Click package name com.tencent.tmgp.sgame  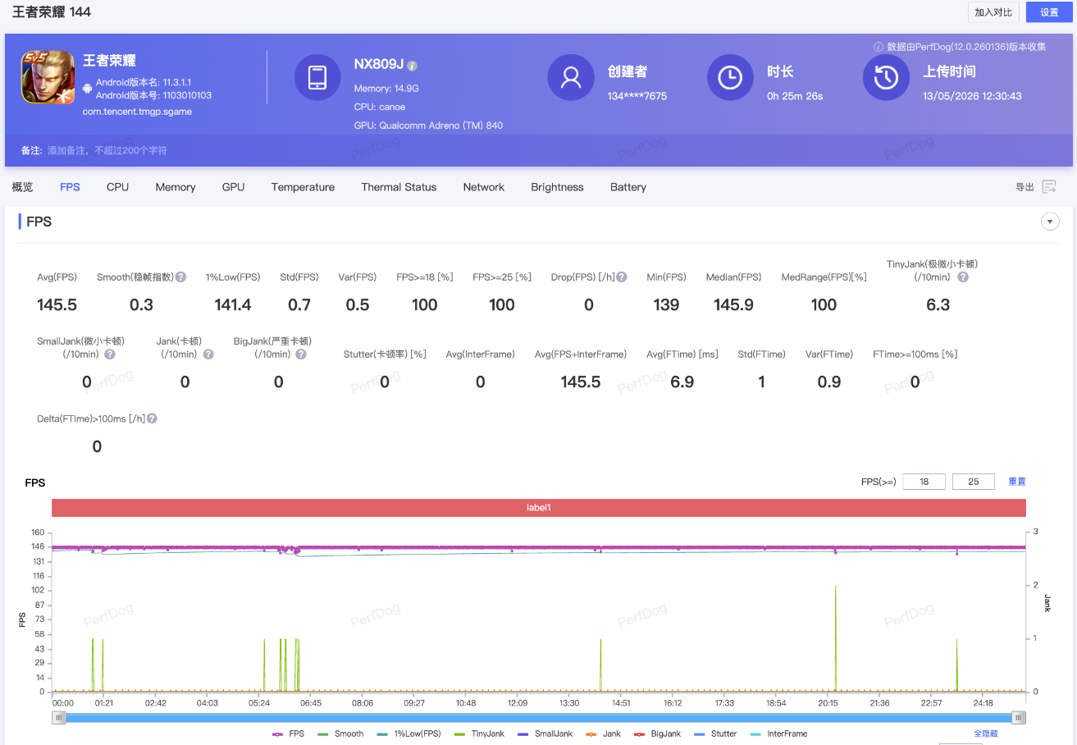(x=137, y=112)
